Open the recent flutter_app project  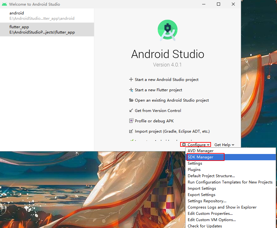coord(47,29)
